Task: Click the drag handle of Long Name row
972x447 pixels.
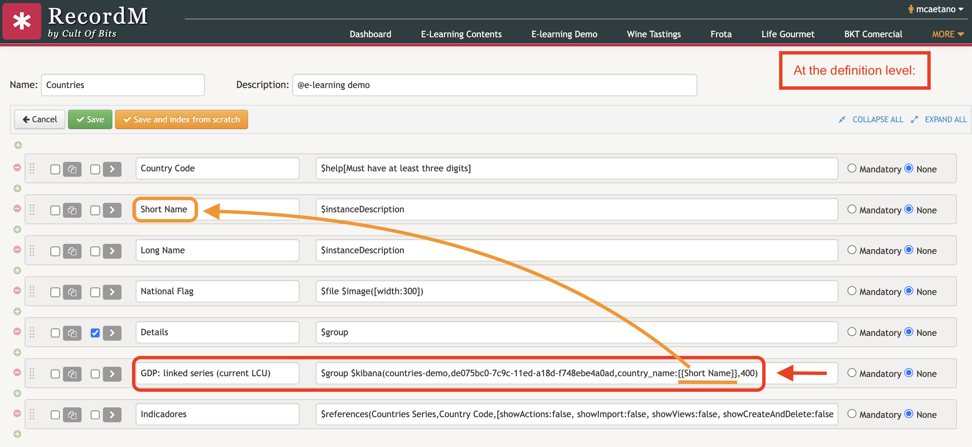Action: 32,251
